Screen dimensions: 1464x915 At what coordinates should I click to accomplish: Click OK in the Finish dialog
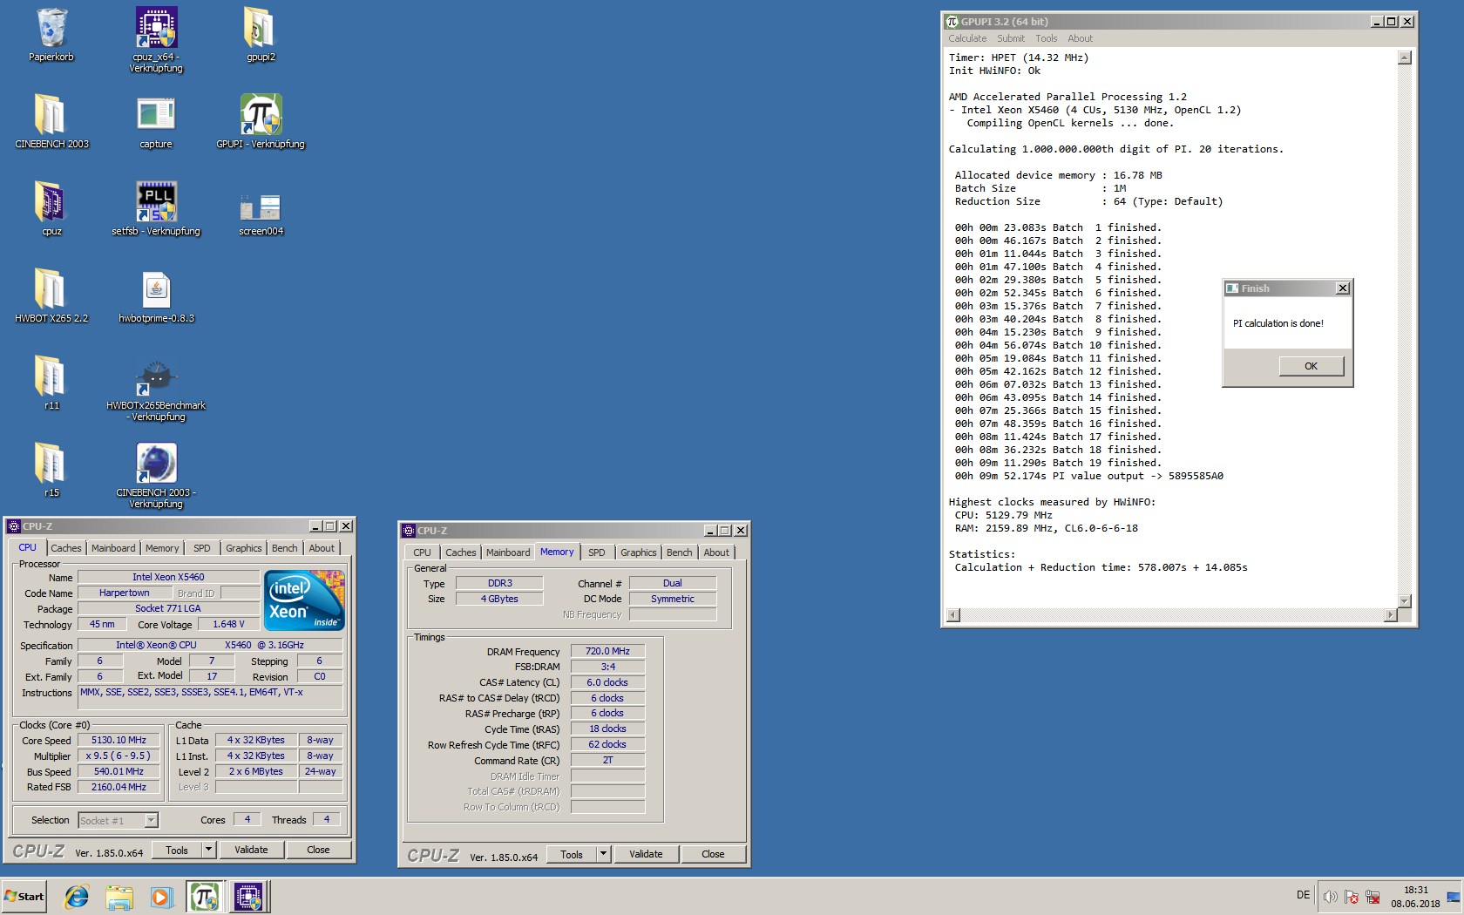[1311, 366]
